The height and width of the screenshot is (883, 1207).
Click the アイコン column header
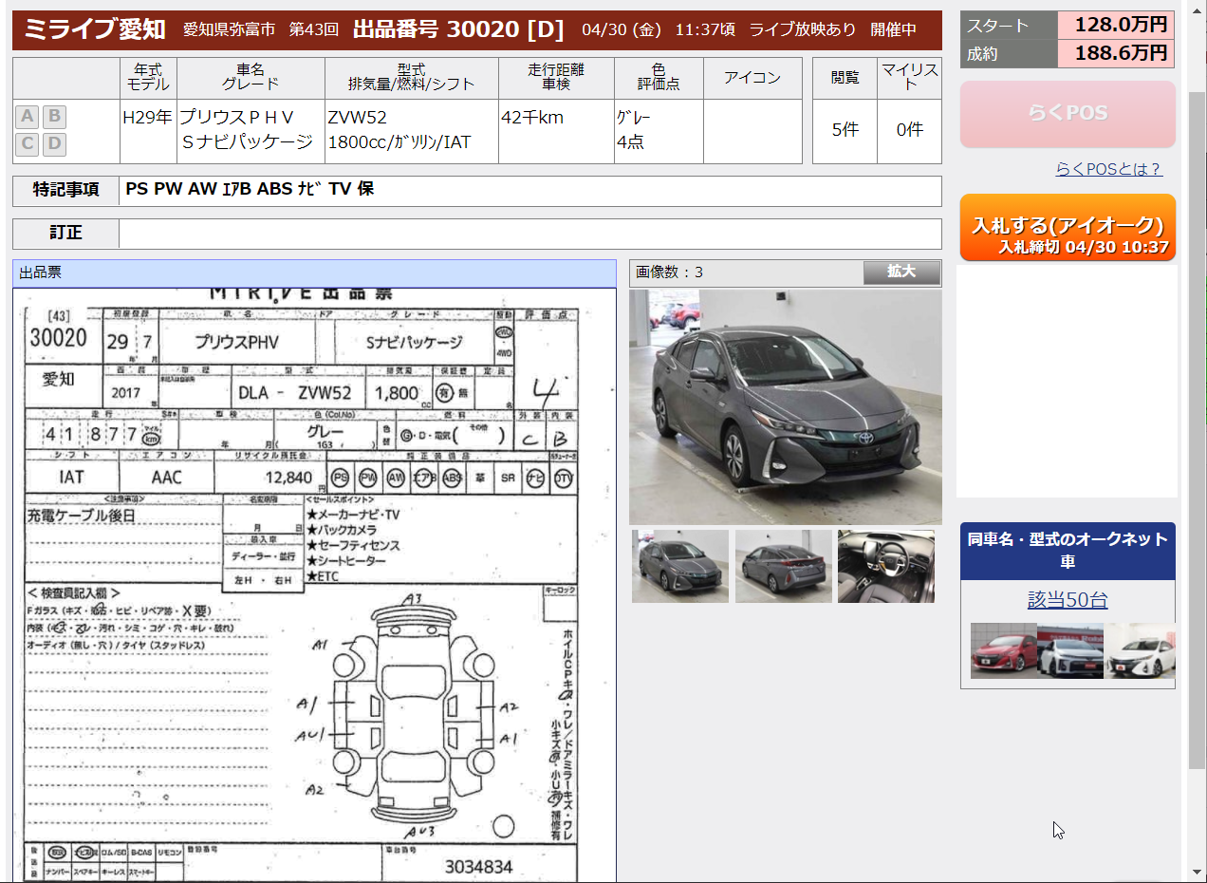[x=752, y=78]
